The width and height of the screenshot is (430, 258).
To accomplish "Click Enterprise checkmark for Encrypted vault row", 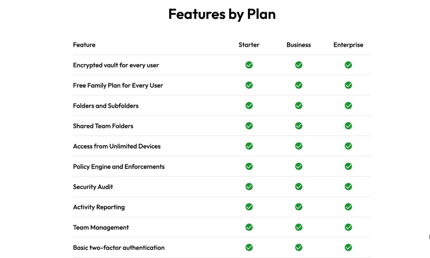I will point(348,65).
